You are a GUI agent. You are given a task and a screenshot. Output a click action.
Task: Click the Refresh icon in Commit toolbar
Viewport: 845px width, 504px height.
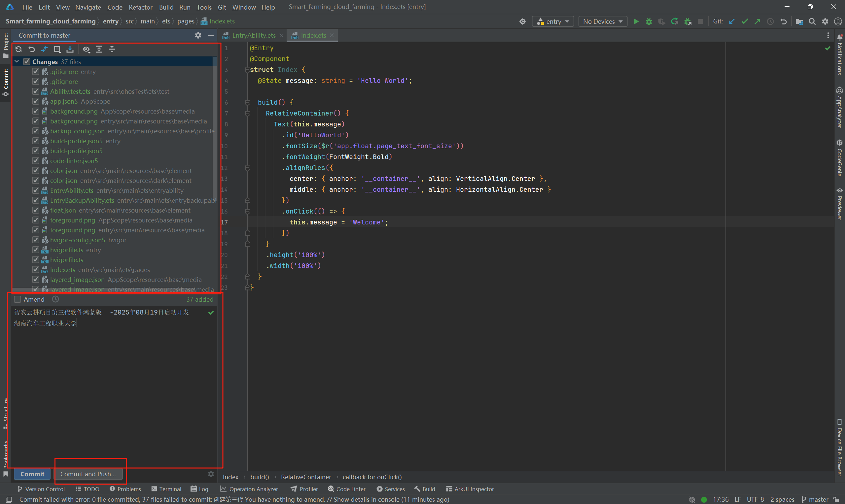coord(19,49)
